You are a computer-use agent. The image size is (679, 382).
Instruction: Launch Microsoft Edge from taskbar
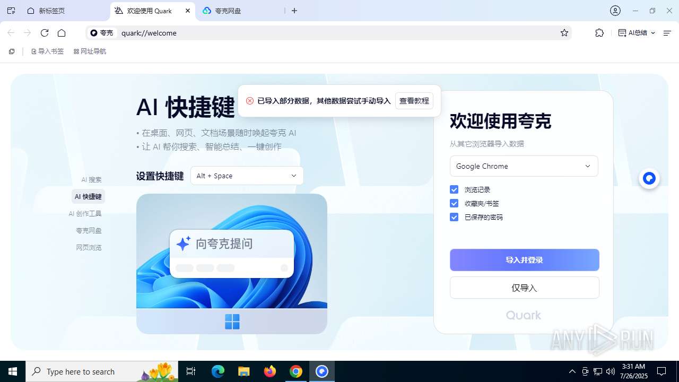[218, 371]
